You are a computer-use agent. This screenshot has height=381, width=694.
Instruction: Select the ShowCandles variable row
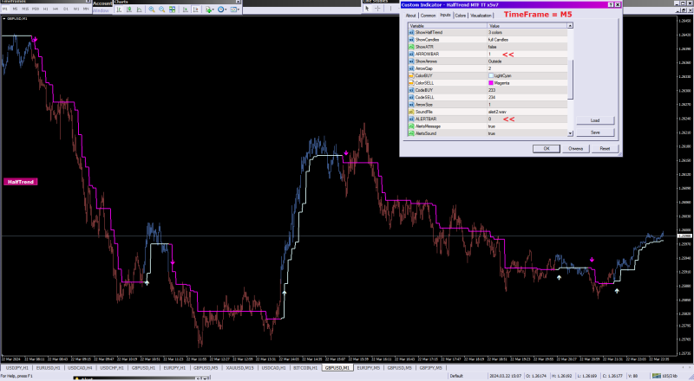point(488,40)
